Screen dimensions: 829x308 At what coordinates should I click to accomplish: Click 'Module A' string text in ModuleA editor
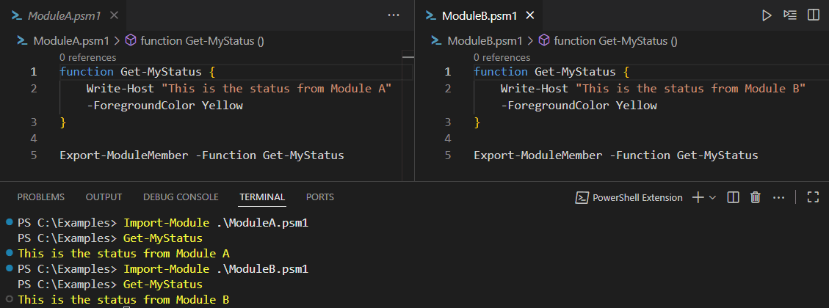[358, 89]
